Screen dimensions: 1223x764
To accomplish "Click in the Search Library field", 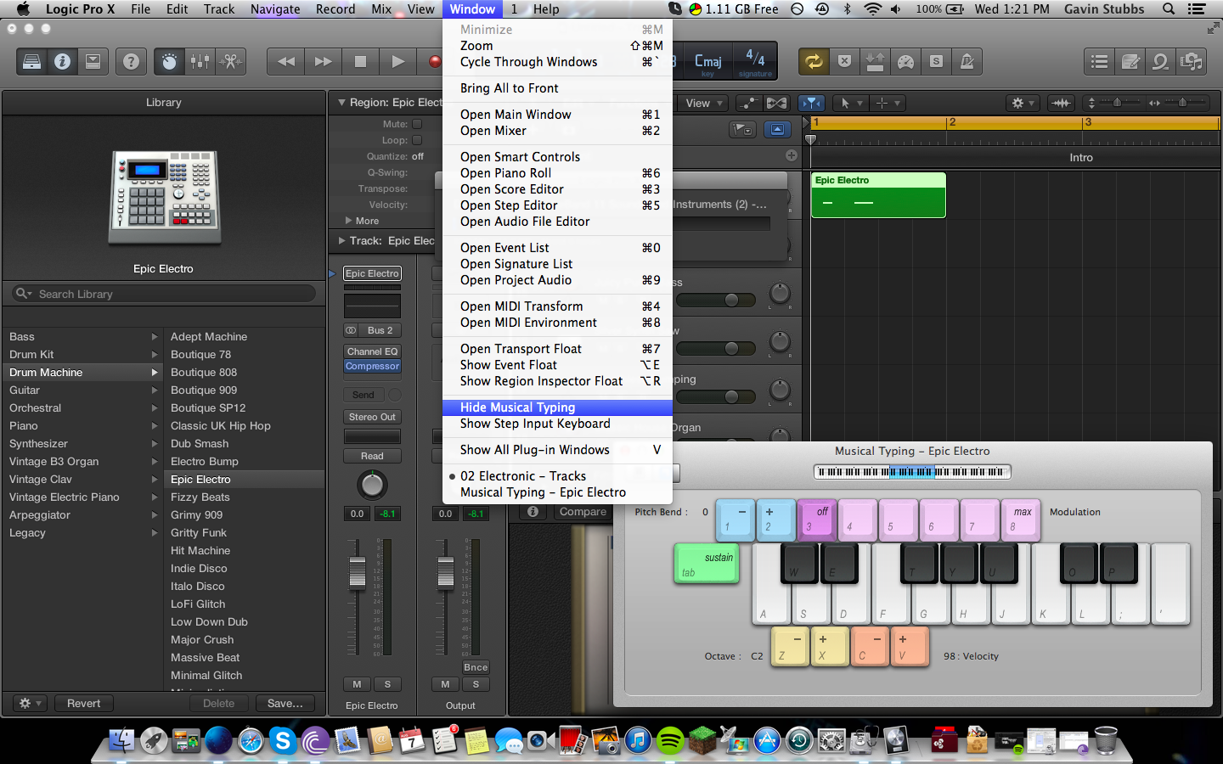I will 163,294.
